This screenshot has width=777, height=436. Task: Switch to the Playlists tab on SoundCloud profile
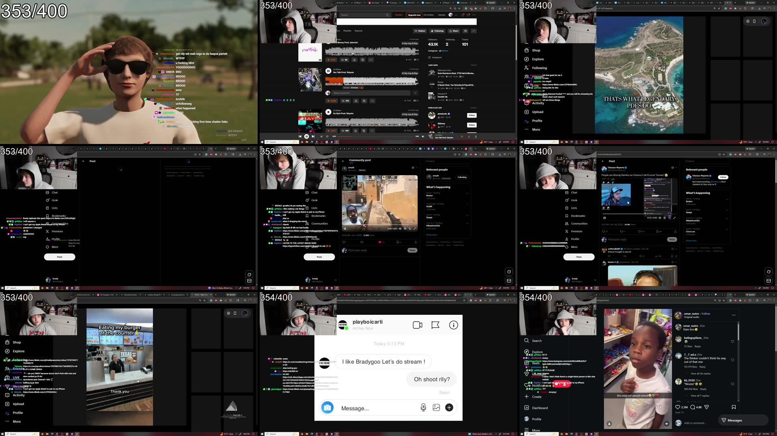347,30
